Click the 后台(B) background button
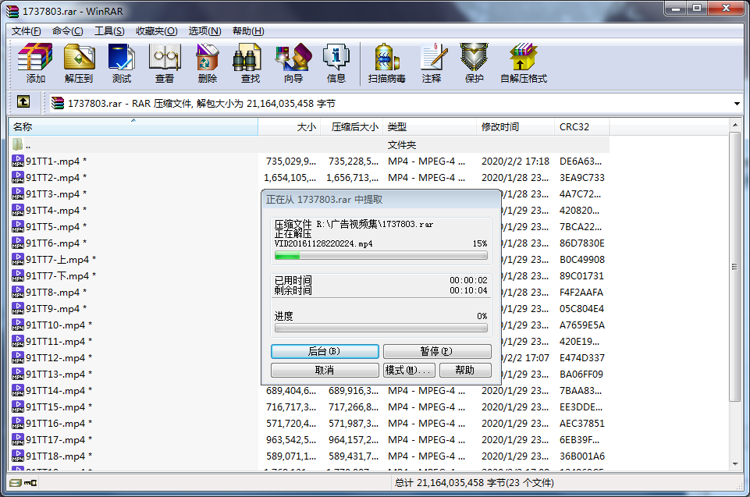This screenshot has width=750, height=497. tap(325, 352)
